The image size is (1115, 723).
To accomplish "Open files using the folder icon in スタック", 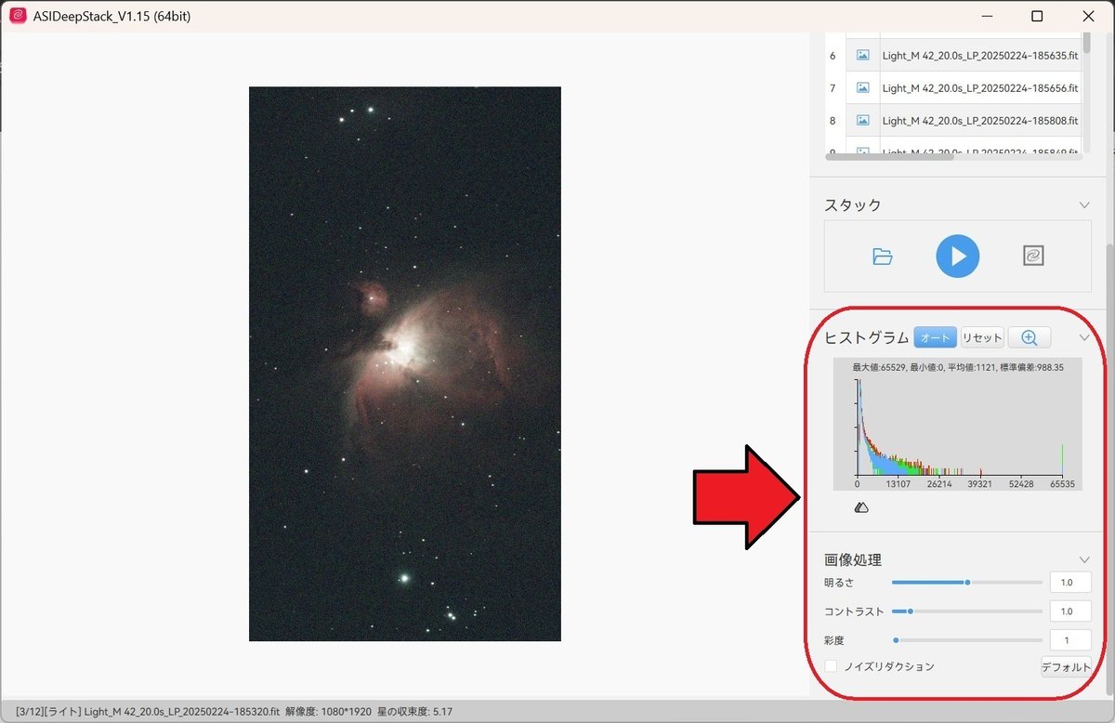I will coord(881,256).
